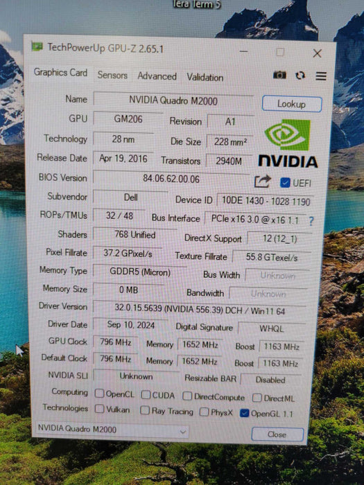Switch to the Sensors tab

tap(112, 75)
